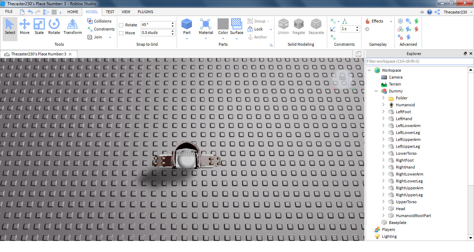
Task: Collapse the Dummy model node
Action: click(x=376, y=91)
